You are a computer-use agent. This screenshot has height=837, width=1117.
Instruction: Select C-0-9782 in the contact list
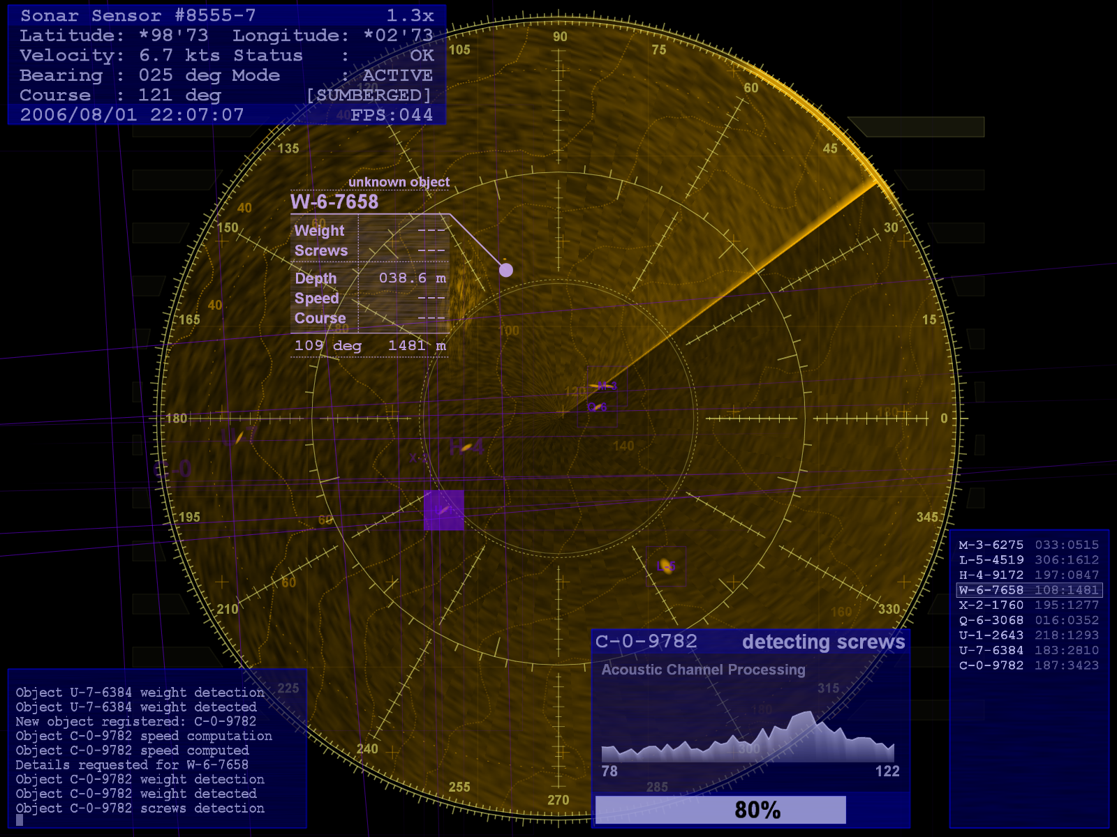click(1029, 665)
